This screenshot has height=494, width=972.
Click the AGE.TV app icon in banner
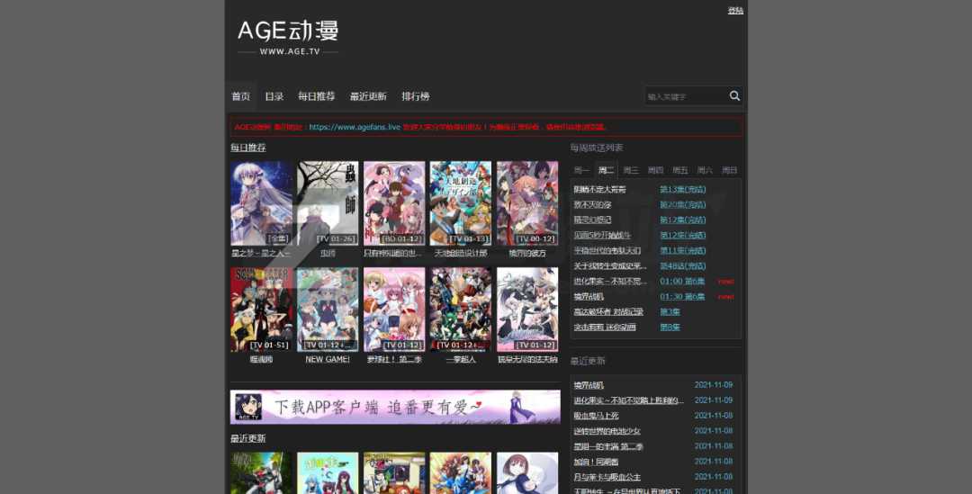(248, 407)
